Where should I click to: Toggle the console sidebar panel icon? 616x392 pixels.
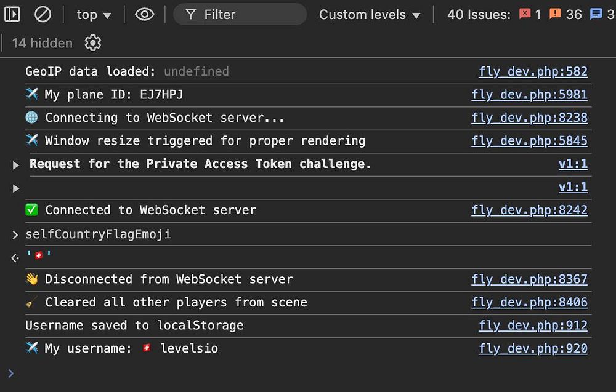click(x=12, y=14)
